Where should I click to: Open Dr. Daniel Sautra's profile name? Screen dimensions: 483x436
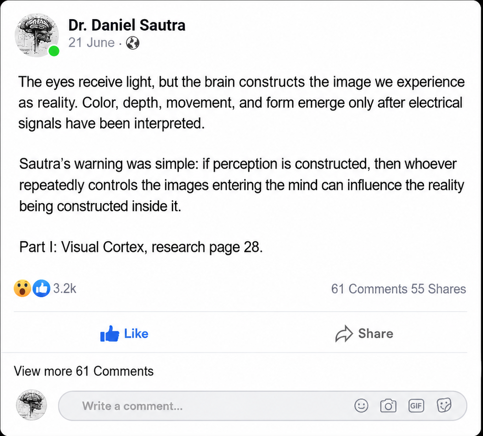(x=127, y=25)
